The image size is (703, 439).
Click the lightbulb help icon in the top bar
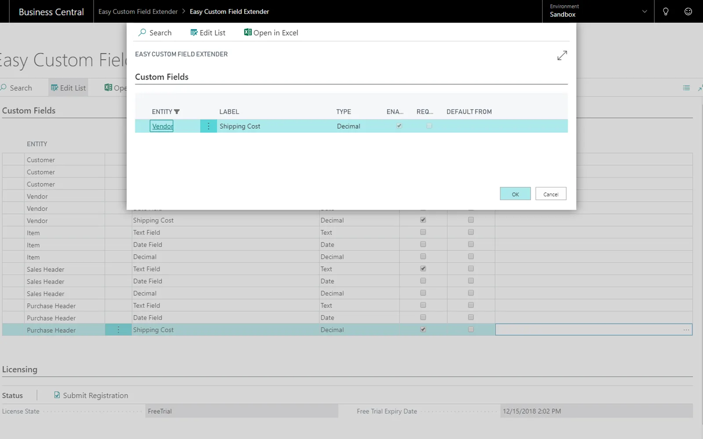tap(666, 11)
